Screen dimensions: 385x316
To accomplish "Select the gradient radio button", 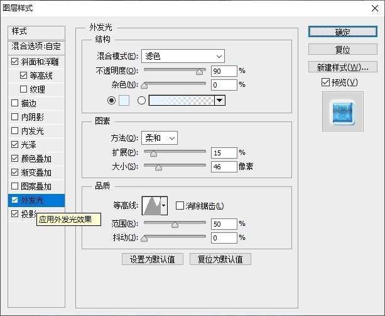I will 141,100.
